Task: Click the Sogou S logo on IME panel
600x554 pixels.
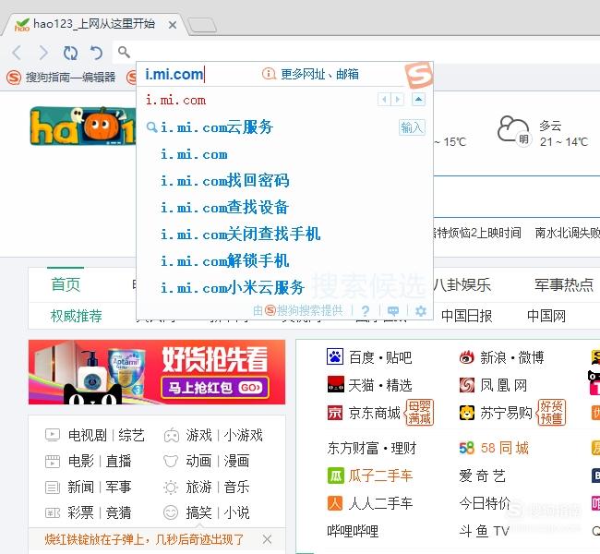Action: pos(418,75)
